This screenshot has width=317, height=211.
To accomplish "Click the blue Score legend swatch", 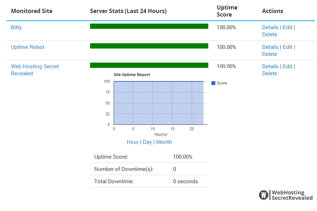I will tap(213, 83).
